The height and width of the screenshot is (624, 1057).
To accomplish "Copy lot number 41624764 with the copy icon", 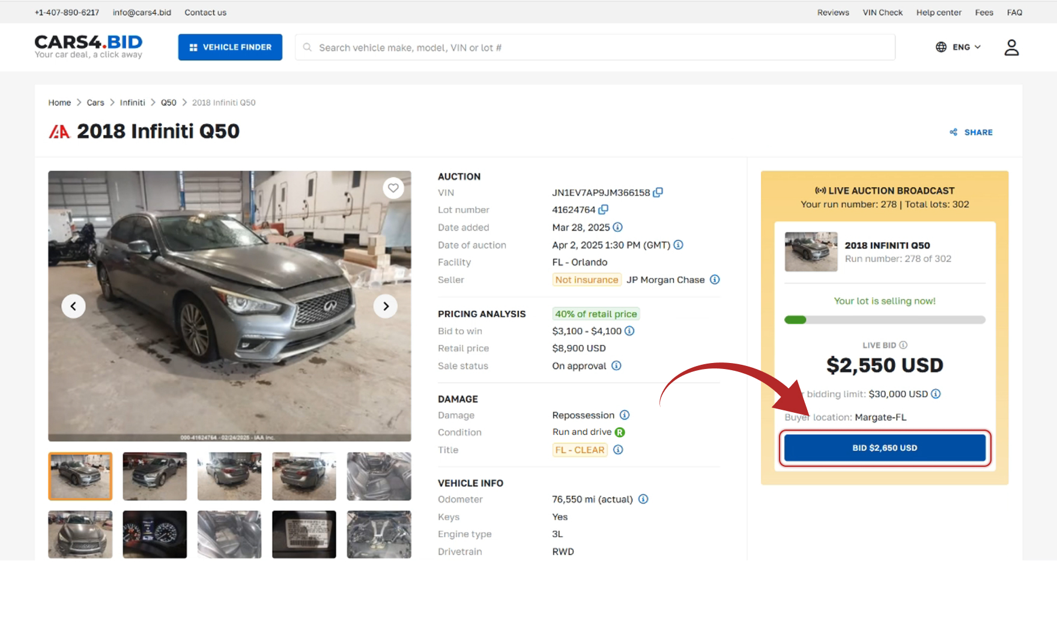I will (604, 209).
